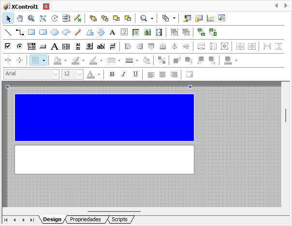This screenshot has width=292, height=226.
Task: Expand the font color dropdown arrow
Action: pyautogui.click(x=99, y=74)
